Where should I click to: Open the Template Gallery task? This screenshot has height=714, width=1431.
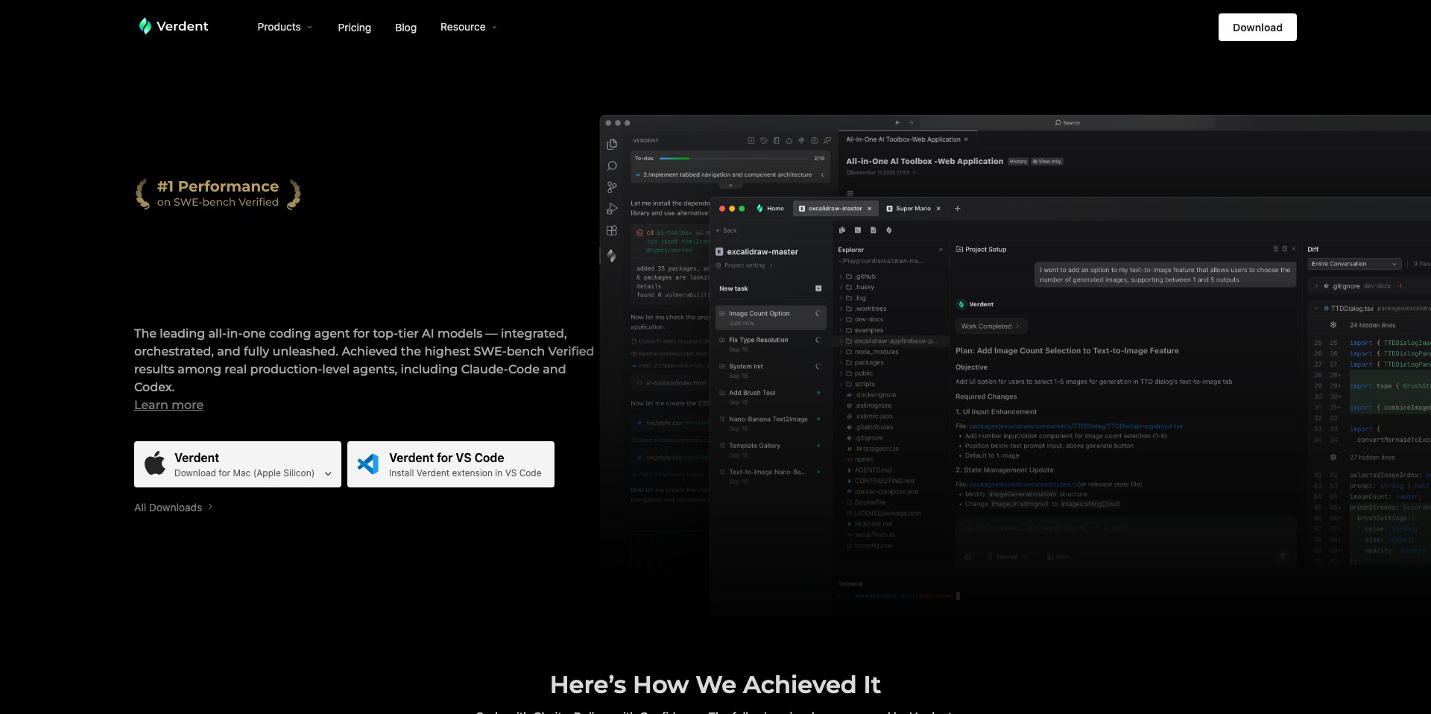(x=771, y=449)
